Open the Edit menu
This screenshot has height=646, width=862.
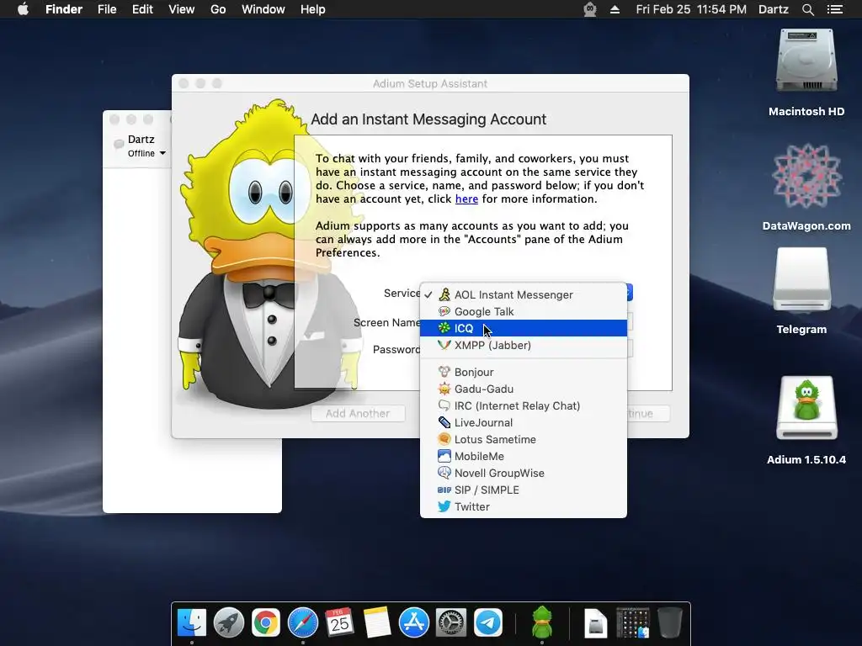142,9
